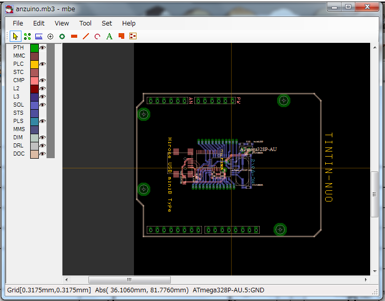Click the CMP layer pink color swatch
The height and width of the screenshot is (301, 385).
[x=34, y=81]
